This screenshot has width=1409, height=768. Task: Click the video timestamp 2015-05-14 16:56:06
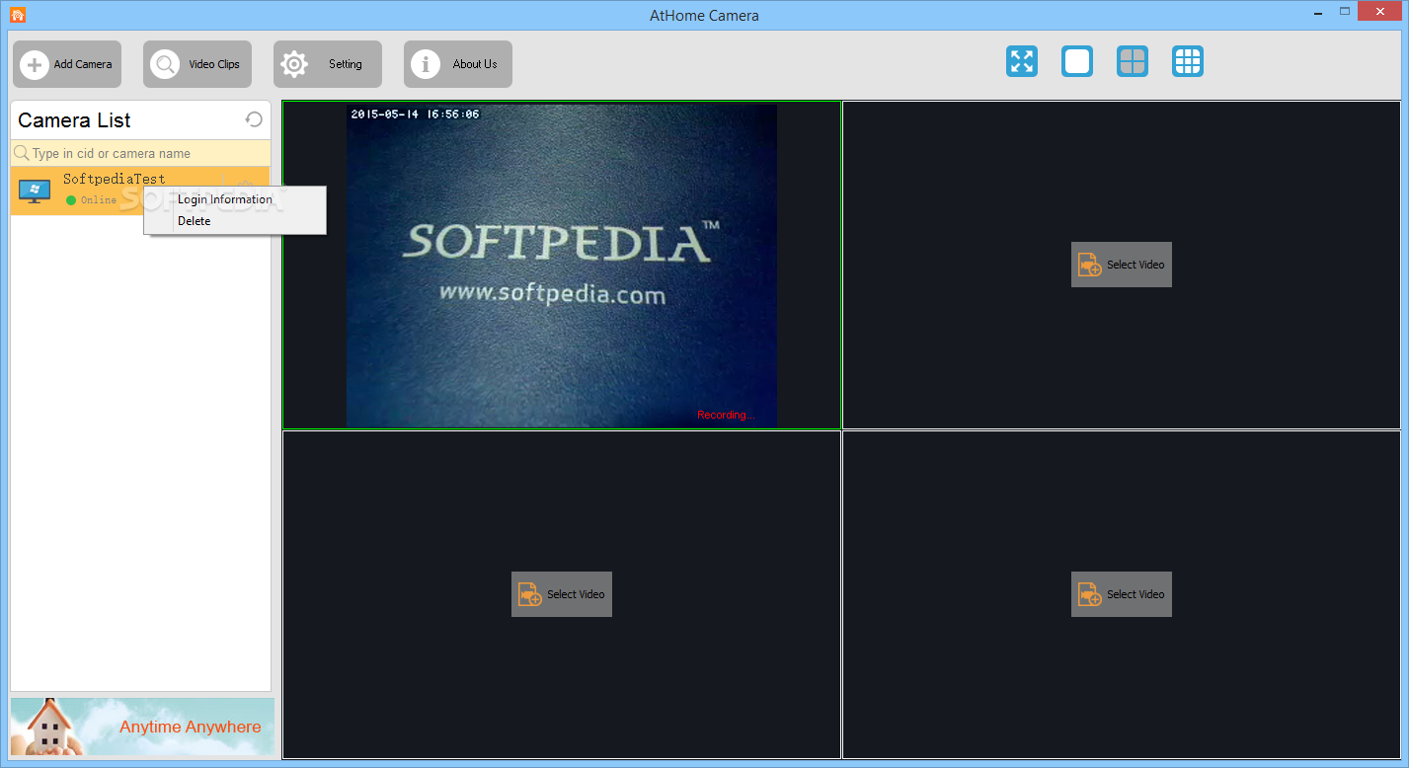pyautogui.click(x=415, y=115)
